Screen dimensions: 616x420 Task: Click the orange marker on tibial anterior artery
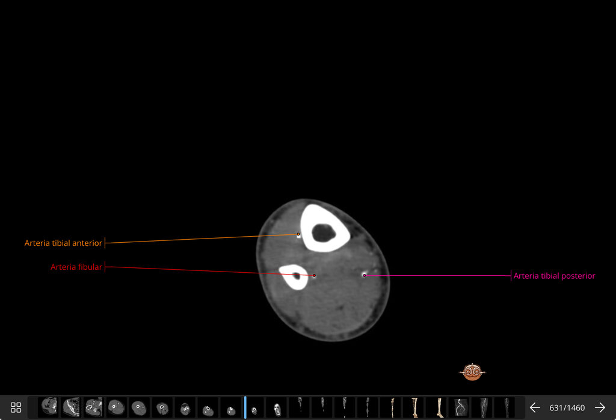pos(298,234)
